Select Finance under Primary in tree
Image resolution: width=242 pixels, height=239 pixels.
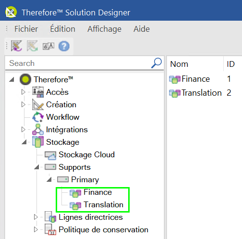click(x=97, y=192)
